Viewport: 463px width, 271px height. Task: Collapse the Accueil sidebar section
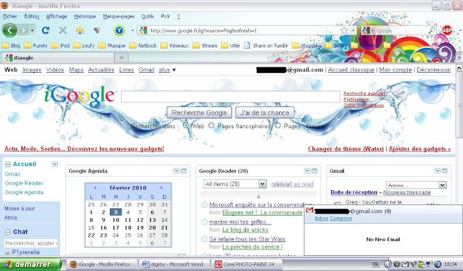[8, 164]
